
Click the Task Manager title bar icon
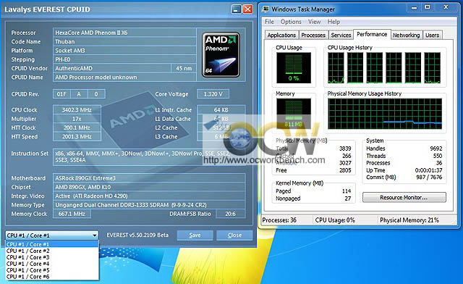click(266, 9)
